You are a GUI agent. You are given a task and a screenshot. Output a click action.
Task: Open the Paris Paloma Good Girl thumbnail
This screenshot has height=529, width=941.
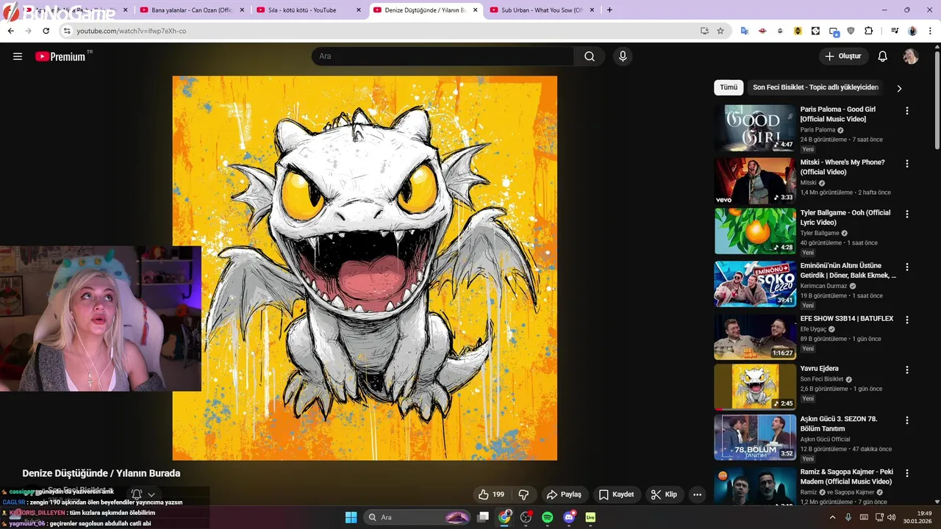[755, 128]
